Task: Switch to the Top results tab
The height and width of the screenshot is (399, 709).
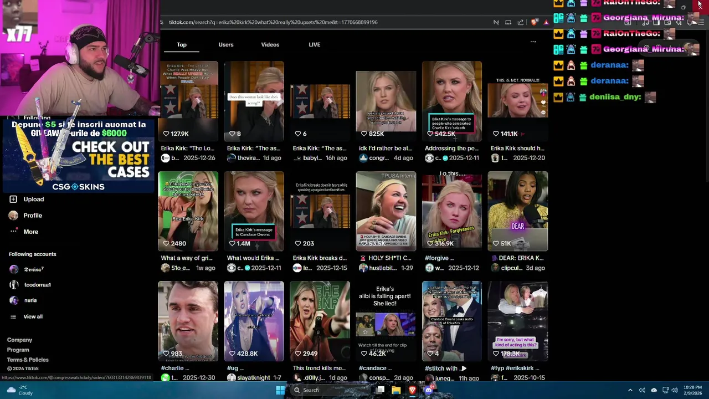Action: point(182,44)
